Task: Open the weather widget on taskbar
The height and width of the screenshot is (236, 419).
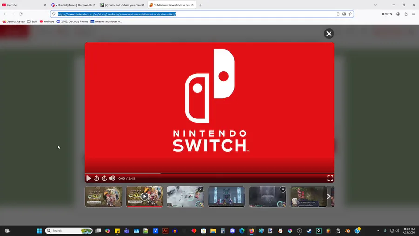Action: point(7,231)
